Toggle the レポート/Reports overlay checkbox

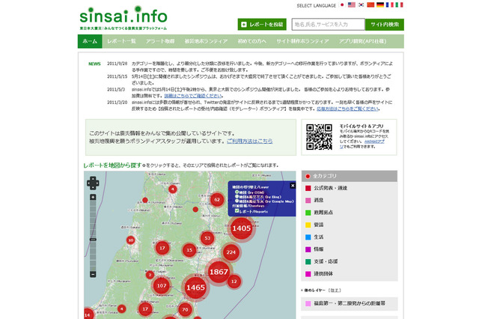click(237, 211)
